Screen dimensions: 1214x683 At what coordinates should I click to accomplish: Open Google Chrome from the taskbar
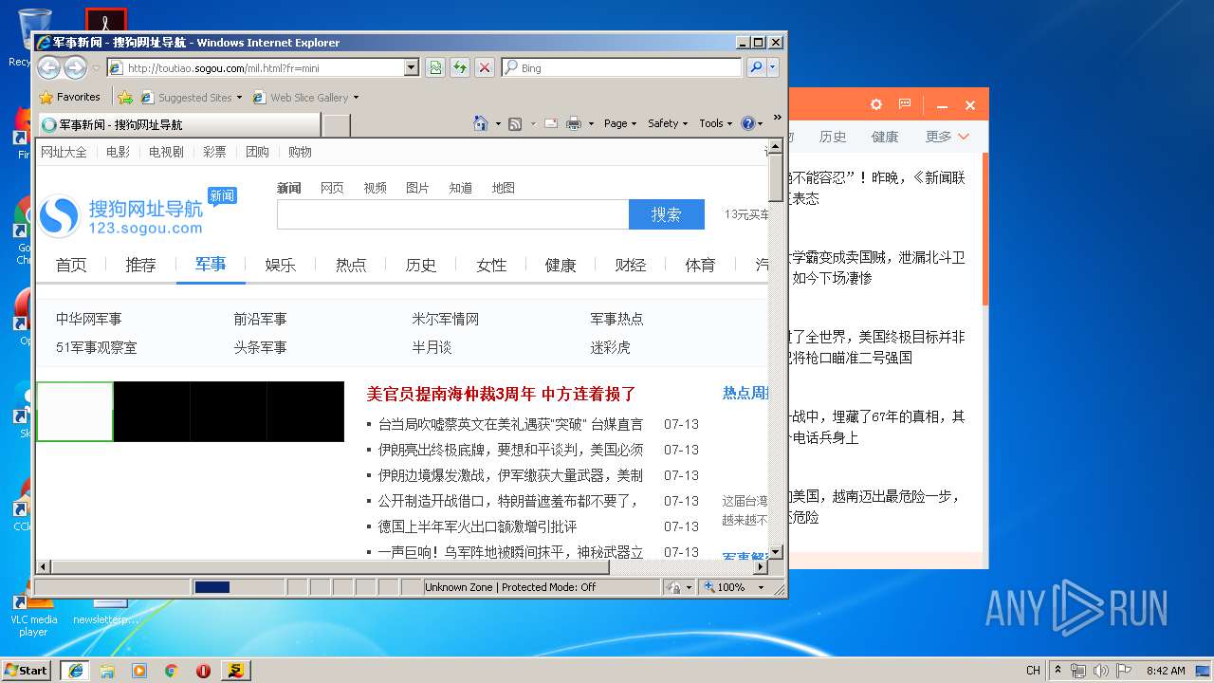click(x=171, y=670)
